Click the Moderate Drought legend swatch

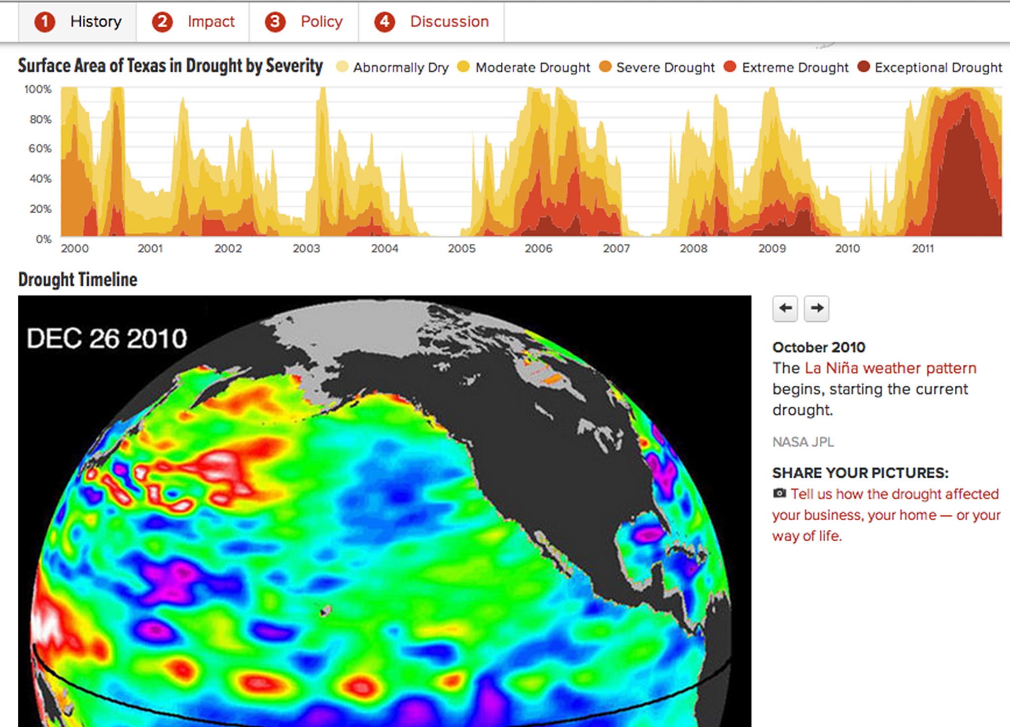click(x=463, y=66)
